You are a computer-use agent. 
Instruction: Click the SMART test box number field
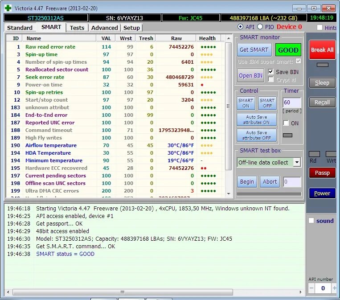[x=292, y=181]
